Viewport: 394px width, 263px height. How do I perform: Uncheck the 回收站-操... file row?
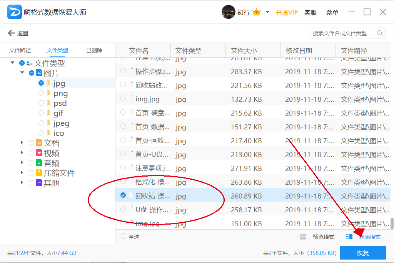tap(123, 195)
